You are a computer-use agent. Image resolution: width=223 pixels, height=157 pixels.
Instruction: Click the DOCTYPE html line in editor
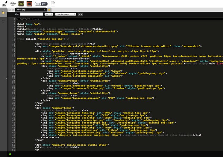coord(28,19)
